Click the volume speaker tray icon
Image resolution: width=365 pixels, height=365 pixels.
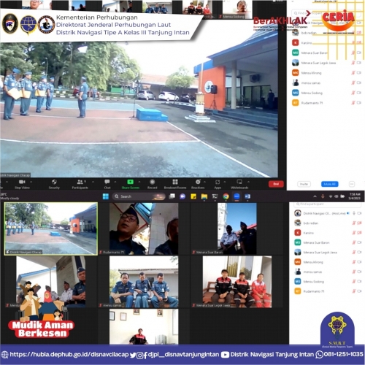point(337,196)
